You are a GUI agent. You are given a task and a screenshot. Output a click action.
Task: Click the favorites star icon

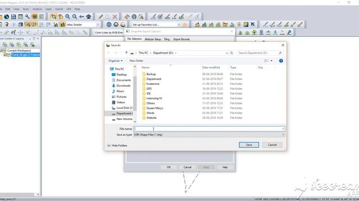click(185, 25)
